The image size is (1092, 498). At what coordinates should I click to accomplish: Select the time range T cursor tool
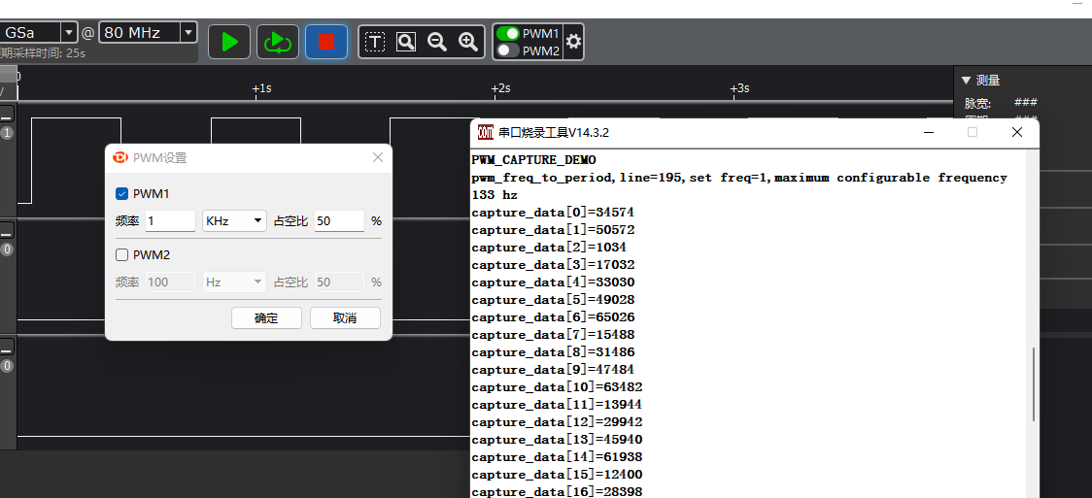coord(375,43)
